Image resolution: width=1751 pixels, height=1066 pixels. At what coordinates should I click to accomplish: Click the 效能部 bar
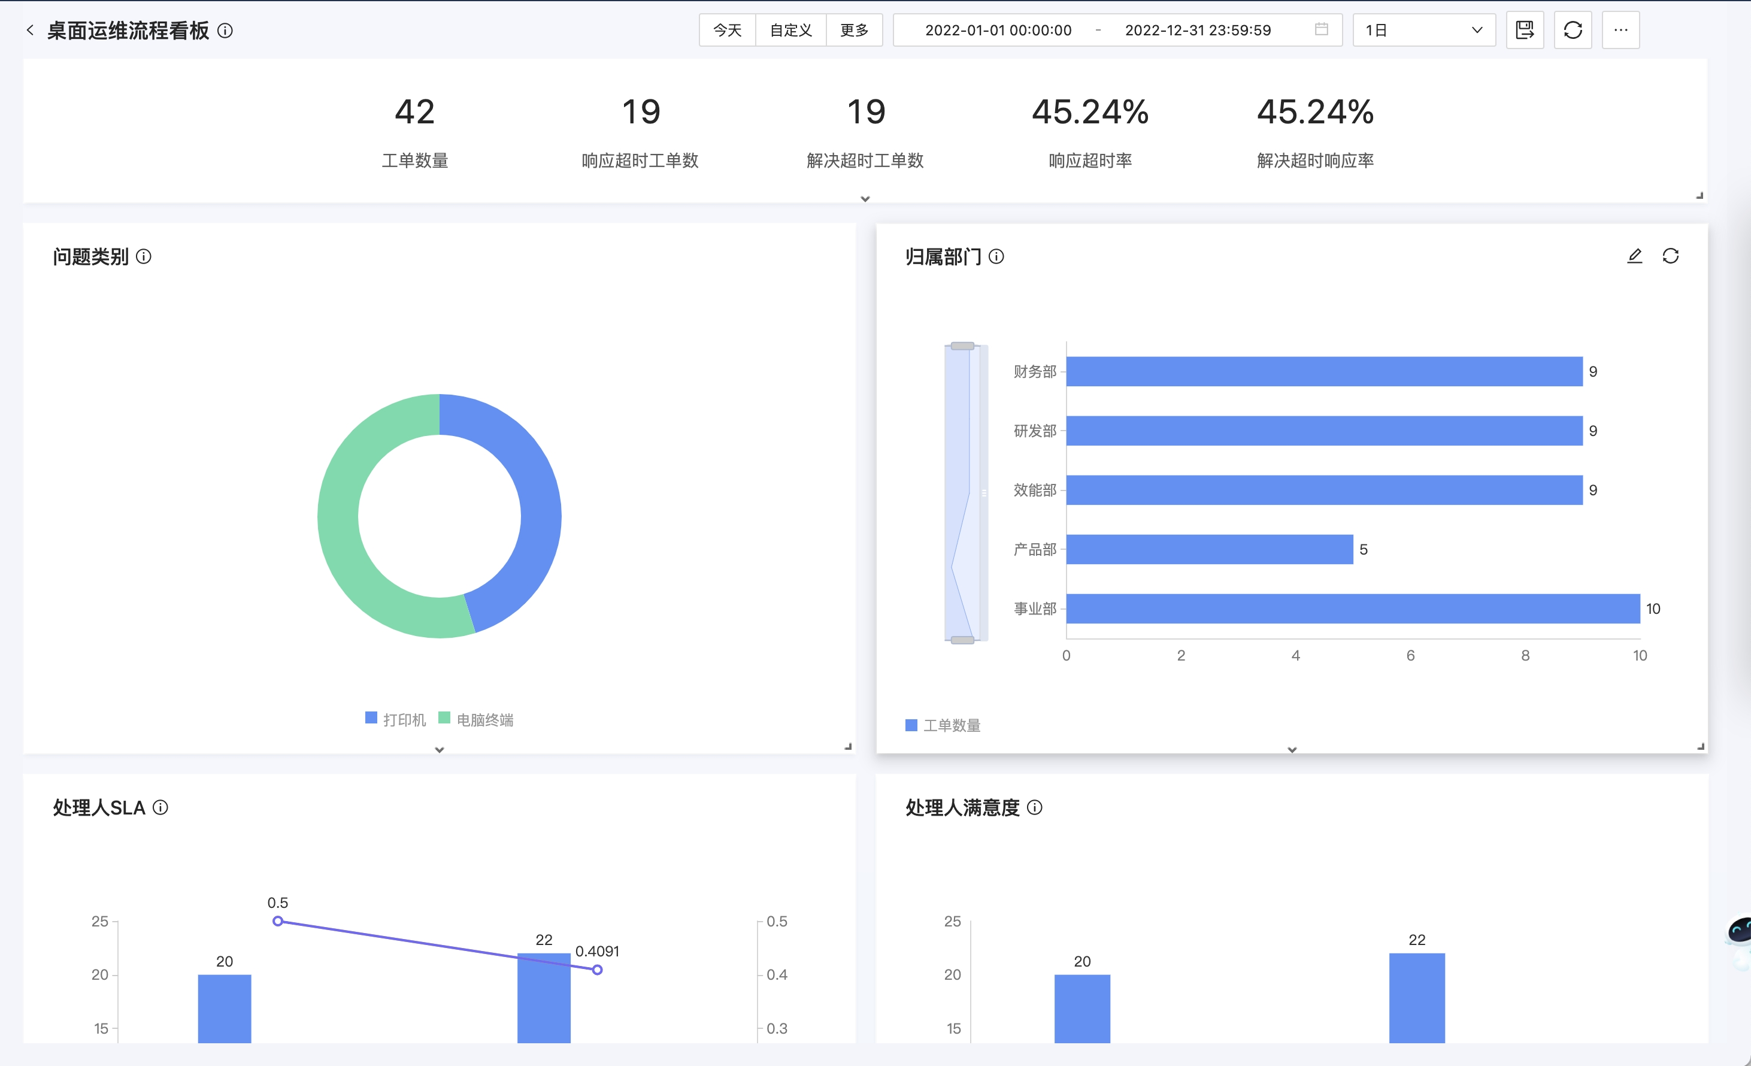click(x=1324, y=490)
